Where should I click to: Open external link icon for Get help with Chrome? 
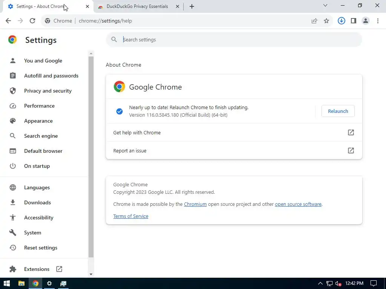[351, 132]
